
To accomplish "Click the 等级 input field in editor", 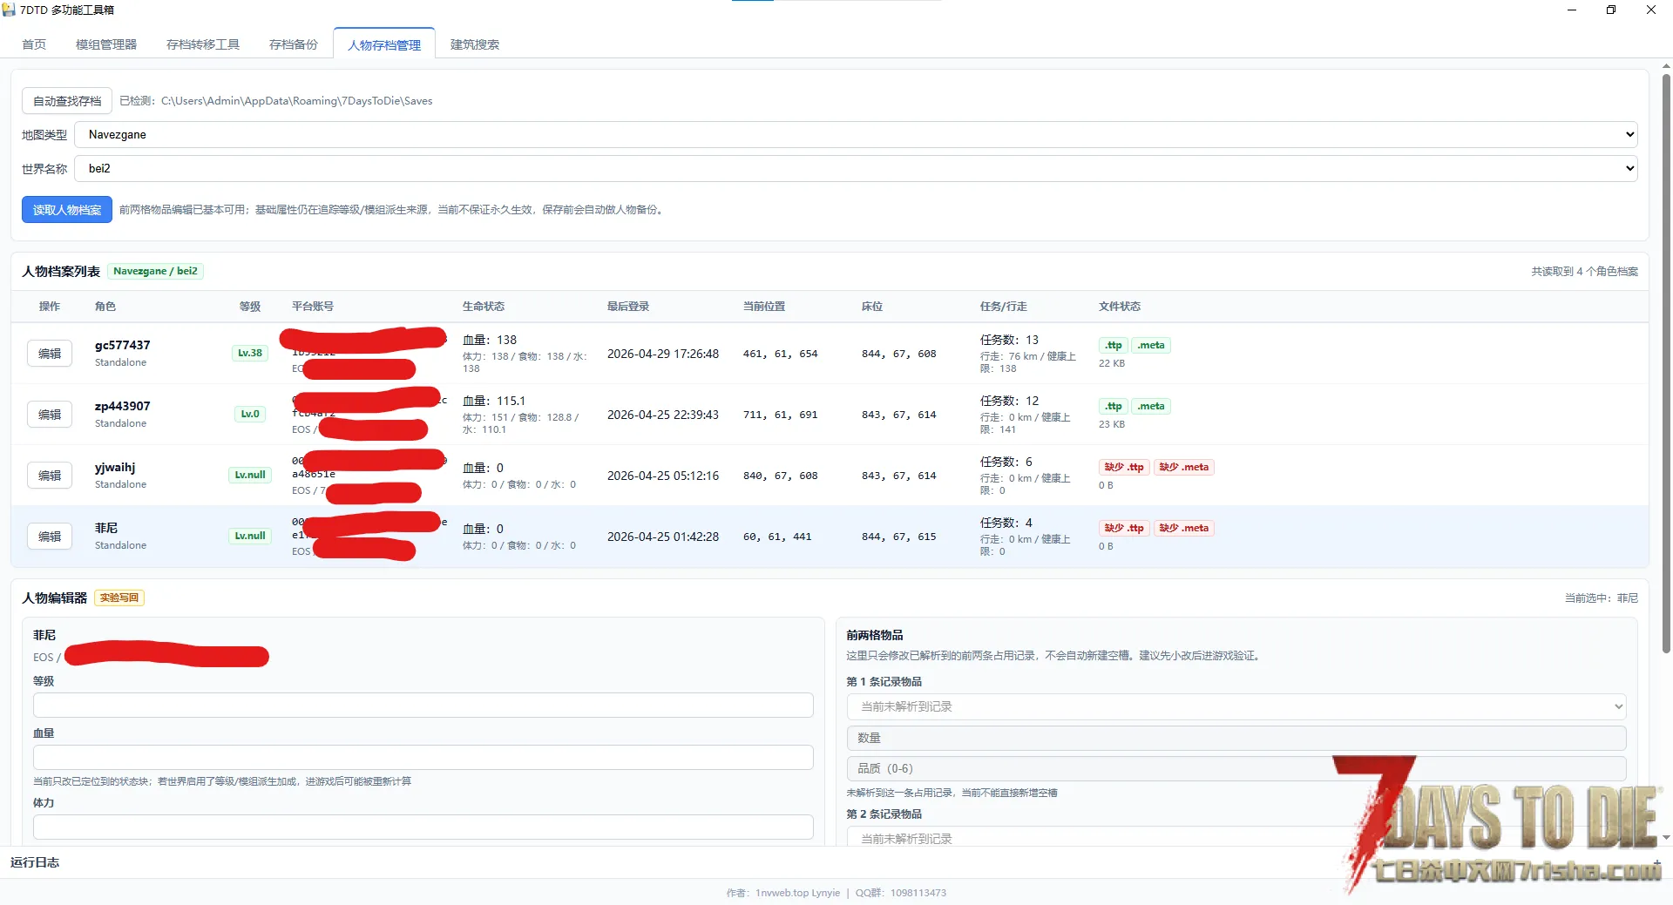I will [423, 706].
